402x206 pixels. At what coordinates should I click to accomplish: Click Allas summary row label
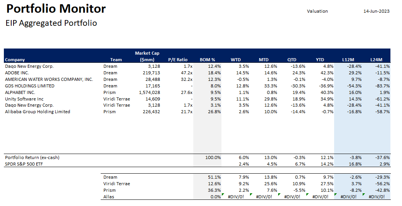(109, 197)
